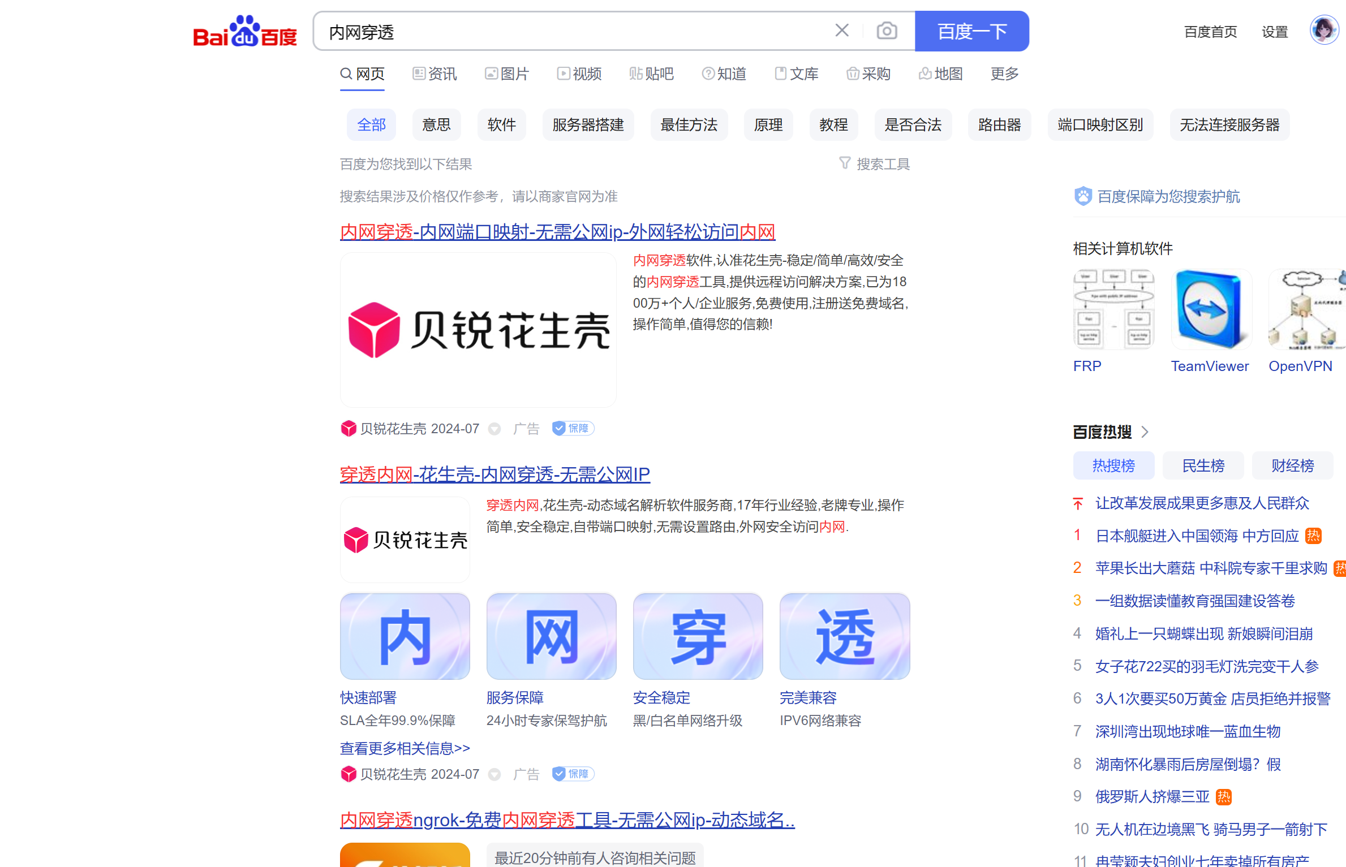The width and height of the screenshot is (1346, 867).
Task: Open the FRP diagram thumbnail
Action: (x=1113, y=309)
